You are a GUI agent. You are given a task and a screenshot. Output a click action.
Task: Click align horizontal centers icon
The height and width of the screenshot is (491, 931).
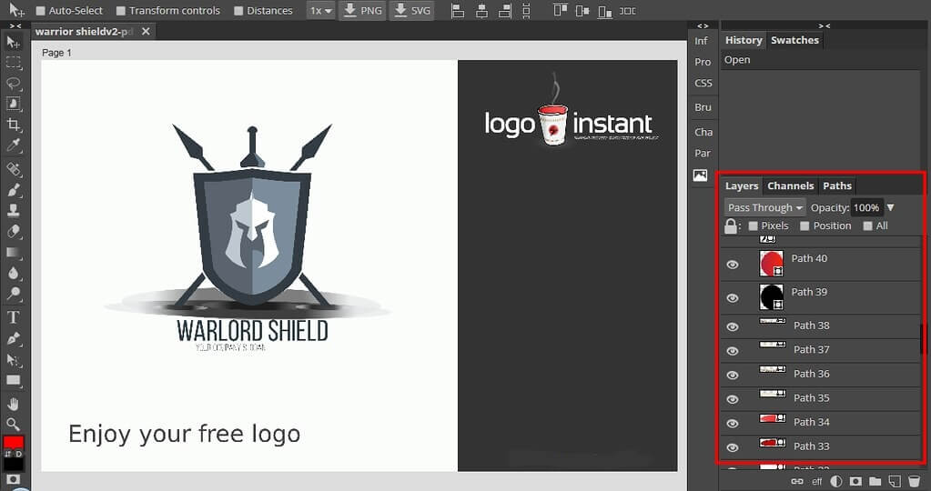point(481,11)
